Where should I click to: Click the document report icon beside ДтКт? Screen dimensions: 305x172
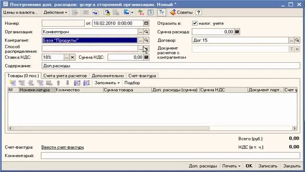[151, 12]
